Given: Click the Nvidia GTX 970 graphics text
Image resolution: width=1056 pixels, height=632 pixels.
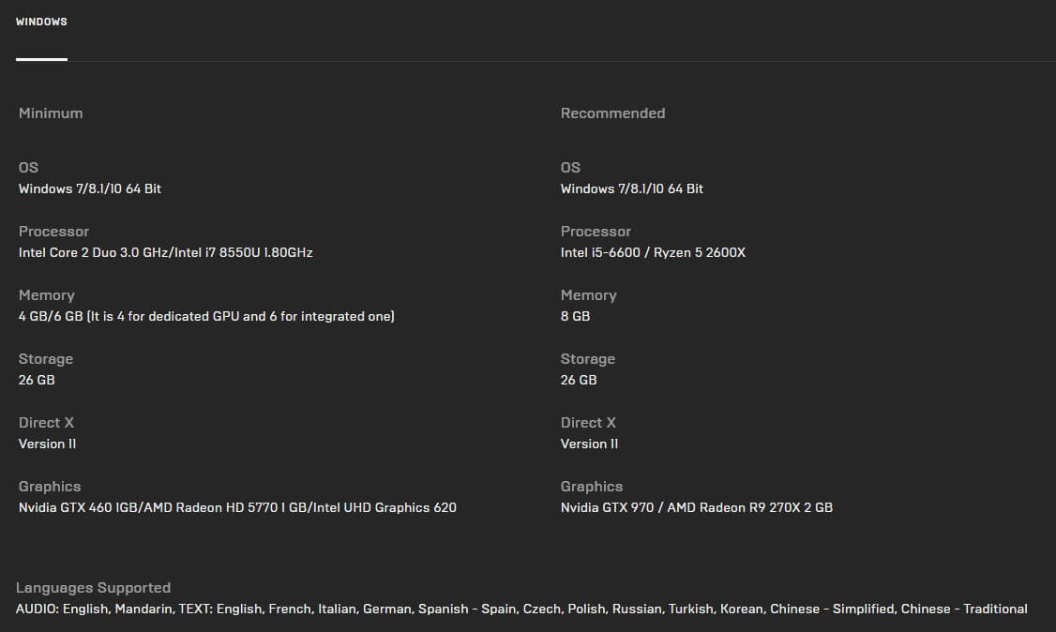Looking at the screenshot, I should tap(697, 507).
